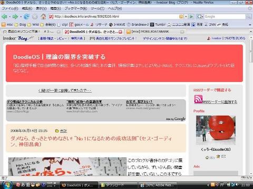
Task: Click the livedoor Blog logo
Action: (18, 38)
